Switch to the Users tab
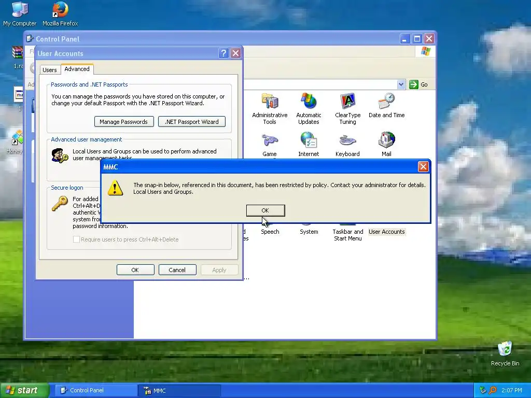 pyautogui.click(x=50, y=70)
